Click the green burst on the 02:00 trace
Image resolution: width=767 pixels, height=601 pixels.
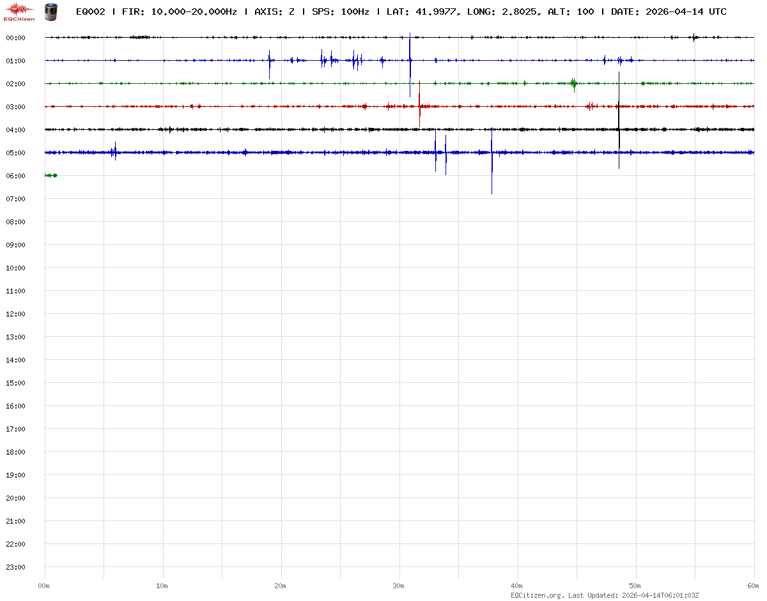(574, 83)
